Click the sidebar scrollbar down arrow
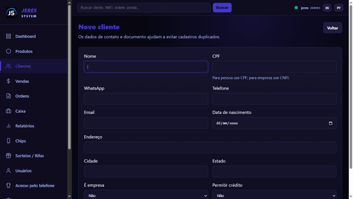The width and height of the screenshot is (353, 199). pyautogui.click(x=69, y=196)
